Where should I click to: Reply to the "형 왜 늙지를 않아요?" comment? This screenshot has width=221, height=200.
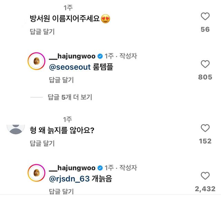click(42, 143)
